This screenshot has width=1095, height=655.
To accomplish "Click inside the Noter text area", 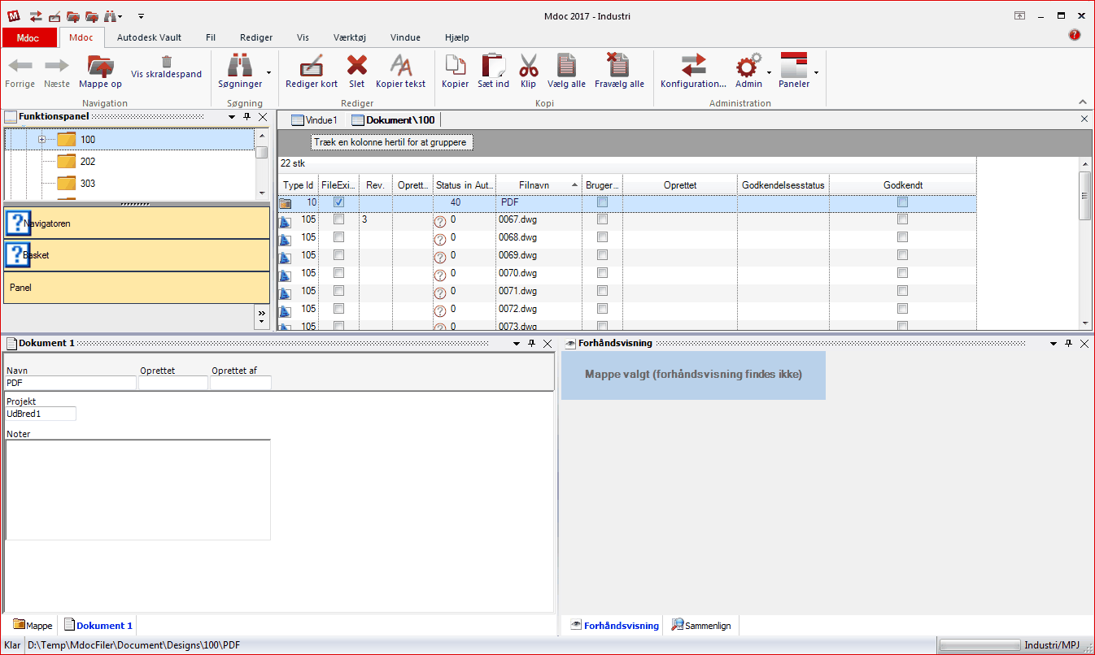I will [x=137, y=490].
